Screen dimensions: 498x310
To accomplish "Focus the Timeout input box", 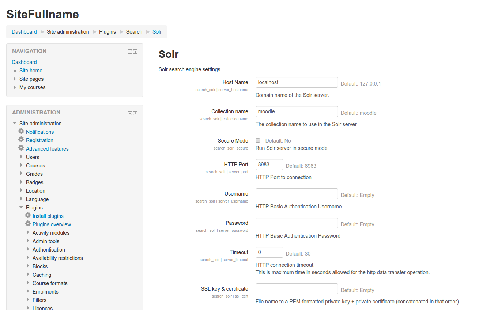I will pyautogui.click(x=269, y=252).
